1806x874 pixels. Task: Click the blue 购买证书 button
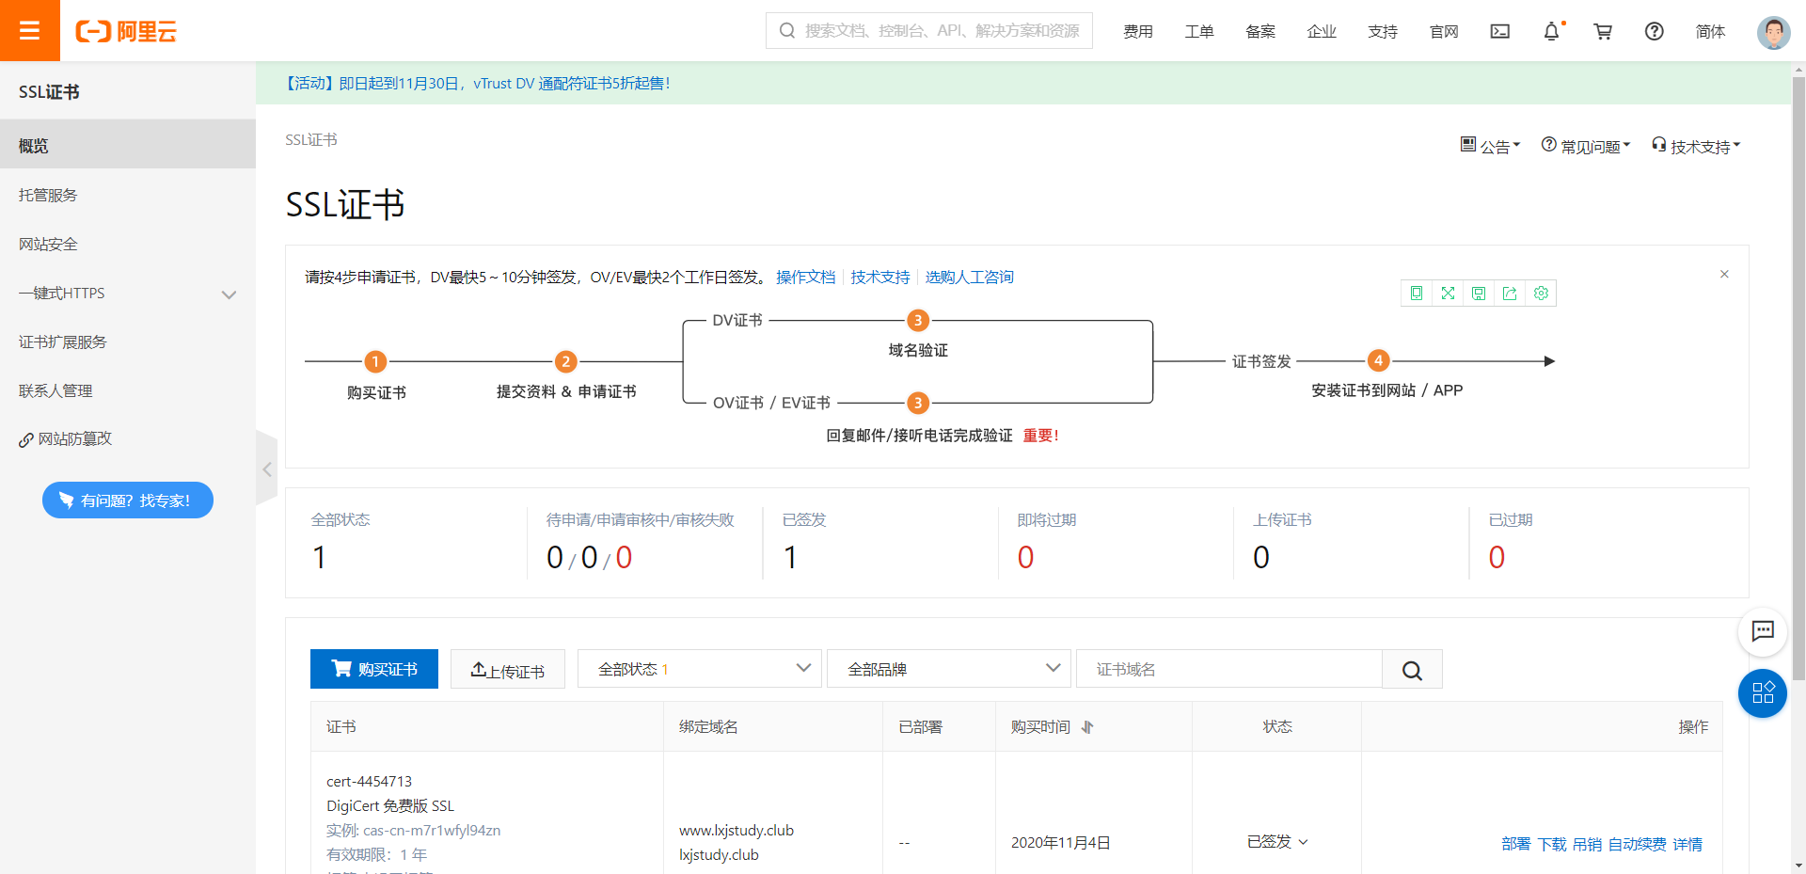pos(374,669)
